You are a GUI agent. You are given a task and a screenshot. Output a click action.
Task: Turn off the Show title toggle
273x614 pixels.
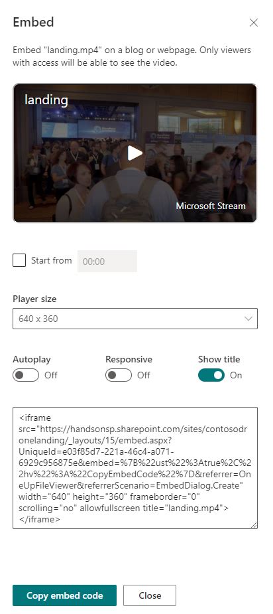point(211,375)
